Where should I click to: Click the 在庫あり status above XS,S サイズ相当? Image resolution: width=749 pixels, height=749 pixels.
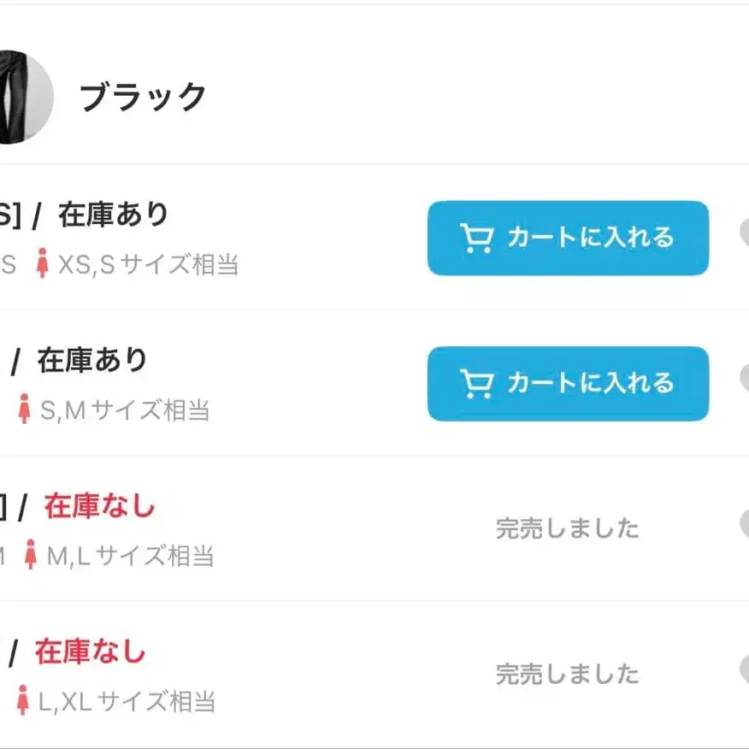(113, 215)
